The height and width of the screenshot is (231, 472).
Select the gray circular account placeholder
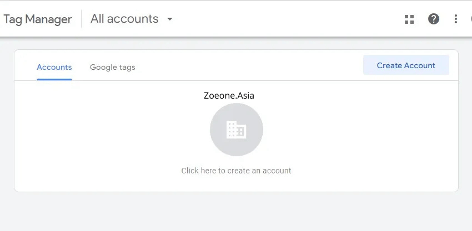tap(237, 130)
